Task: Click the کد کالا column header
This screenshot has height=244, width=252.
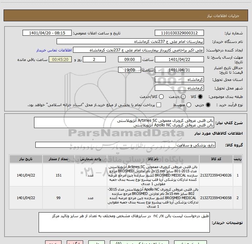Action: (x=216, y=159)
